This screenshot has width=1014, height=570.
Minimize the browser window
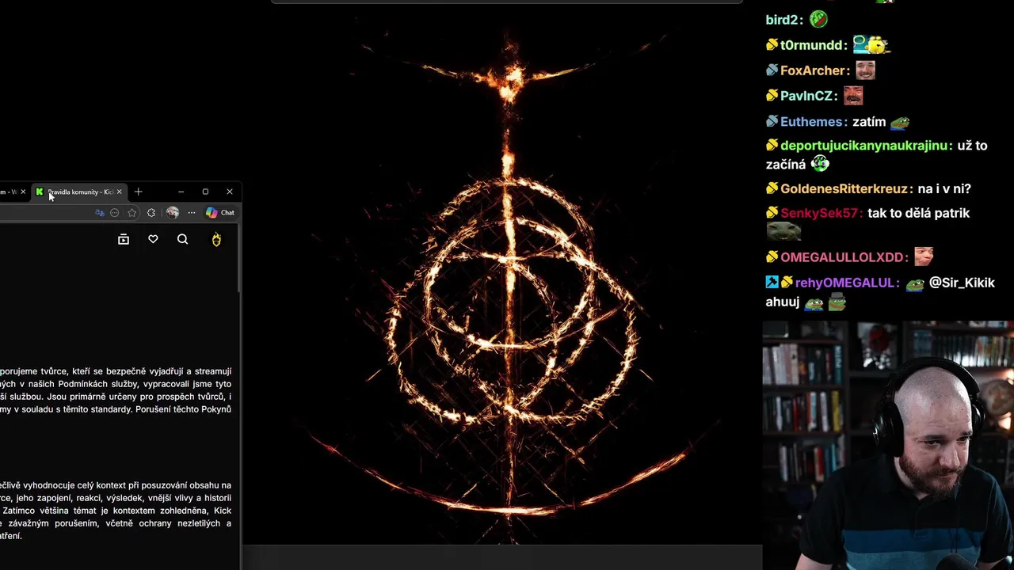coord(181,192)
